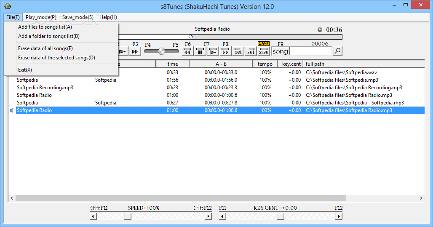
Task: Click the A - B column header
Action: (x=221, y=64)
